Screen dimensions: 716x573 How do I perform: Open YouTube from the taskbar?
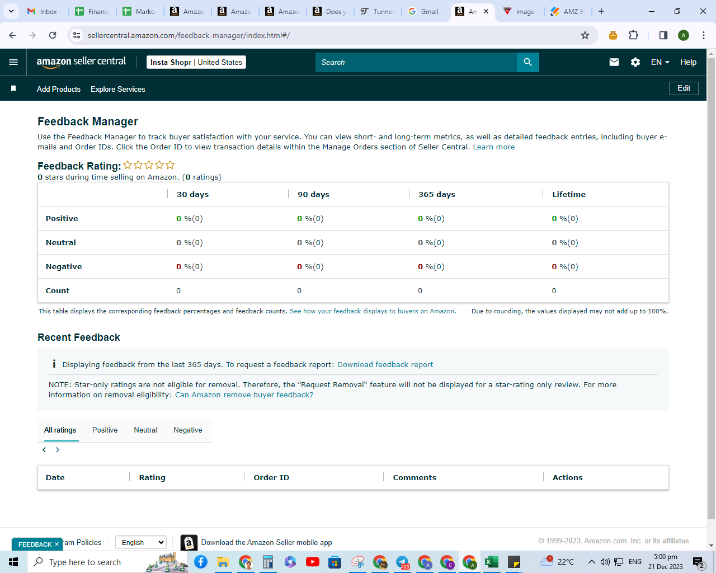[313, 562]
